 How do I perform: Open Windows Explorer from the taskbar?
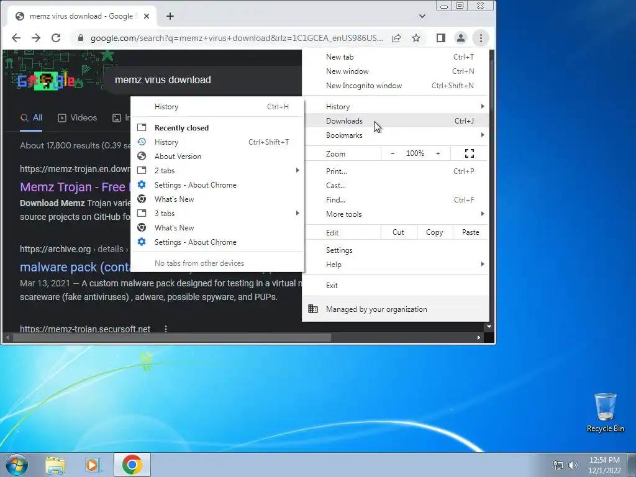click(55, 465)
